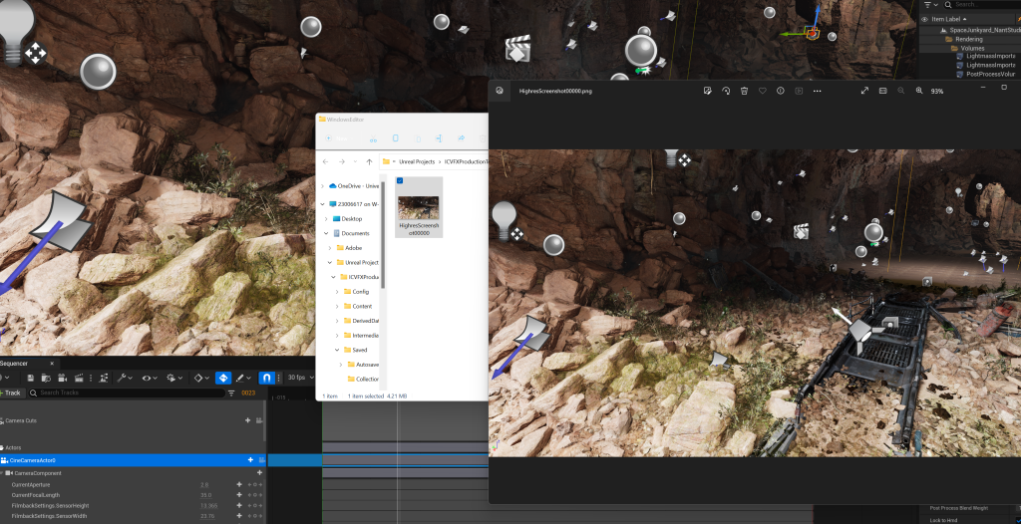This screenshot has width=1021, height=524.
Task: Select the HighresScreenshot00000 thumbnail in File Explorer
Action: (x=418, y=207)
